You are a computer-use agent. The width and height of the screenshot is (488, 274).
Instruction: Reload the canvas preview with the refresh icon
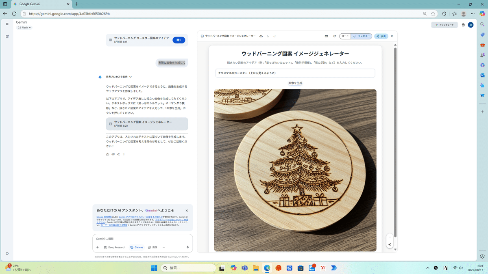pos(335,36)
